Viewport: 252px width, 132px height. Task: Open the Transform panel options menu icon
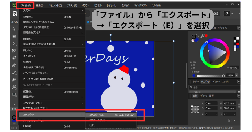(239, 96)
